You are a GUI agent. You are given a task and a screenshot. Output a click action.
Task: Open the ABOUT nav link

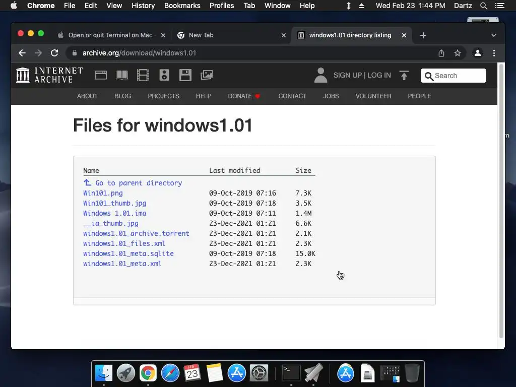[87, 96]
